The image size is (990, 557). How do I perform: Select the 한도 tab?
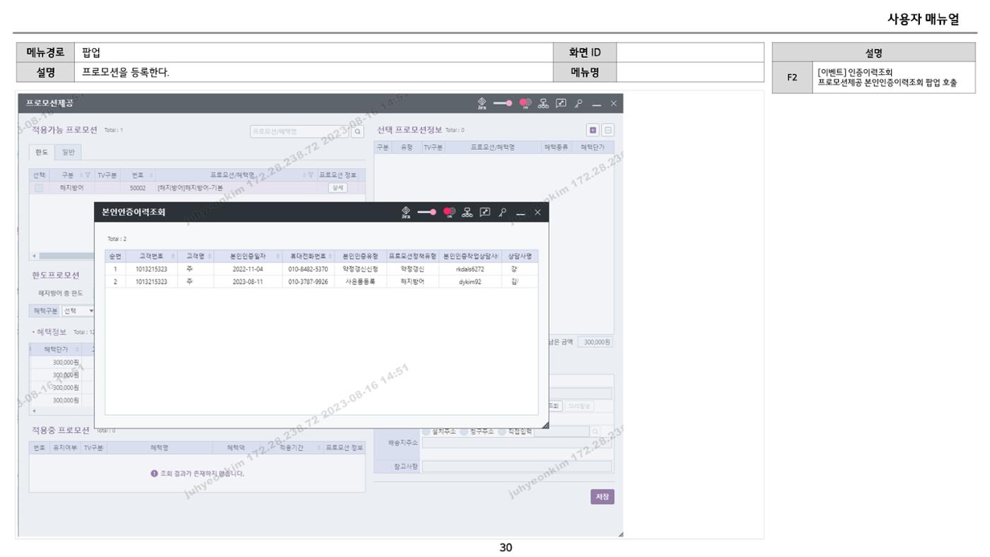[41, 152]
